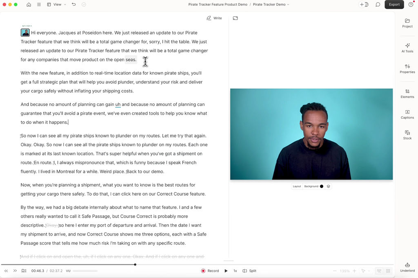
Task: Open the Properties panel
Action: click(407, 68)
